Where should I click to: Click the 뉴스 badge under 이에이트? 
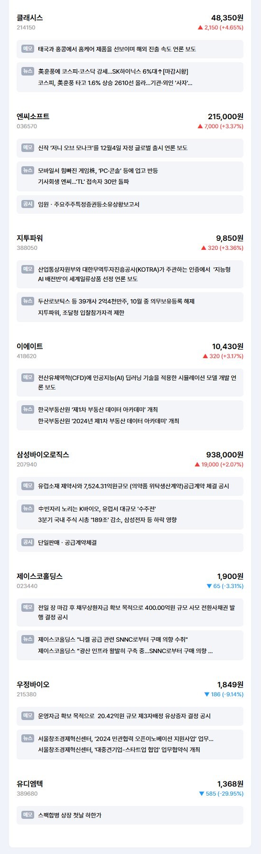coord(28,409)
